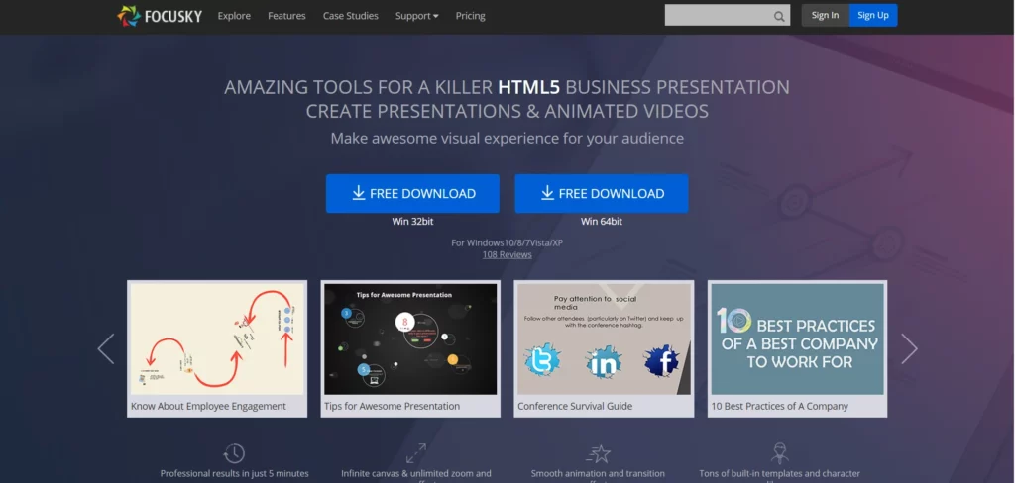Screen dimensions: 1015x483
Task: Click the star Smooth animation icon
Action: 598,453
